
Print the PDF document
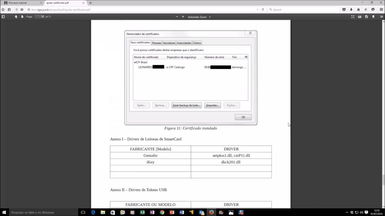[x=359, y=17]
